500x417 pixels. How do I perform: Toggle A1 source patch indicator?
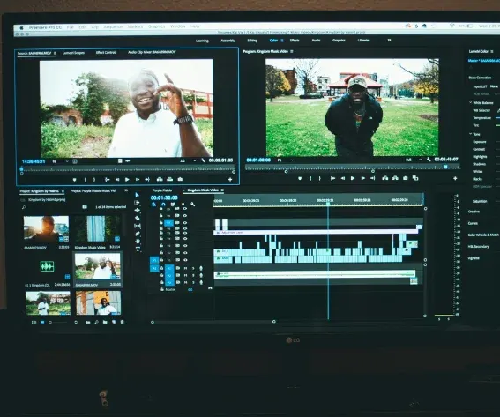tap(154, 268)
